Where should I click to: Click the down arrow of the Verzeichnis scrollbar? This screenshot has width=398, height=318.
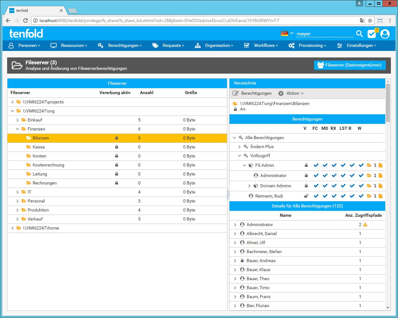(388, 308)
